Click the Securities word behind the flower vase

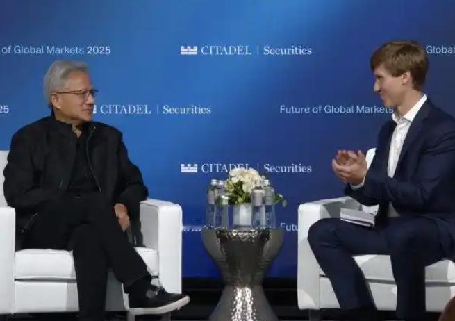tap(288, 169)
